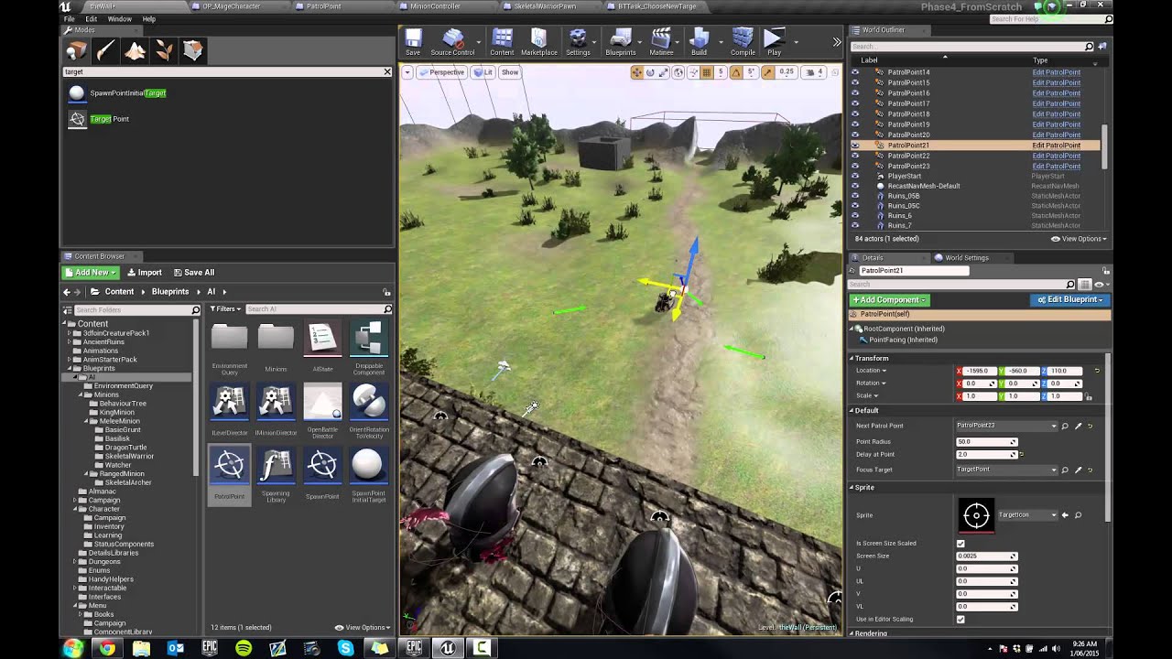The width and height of the screenshot is (1172, 659).
Task: Open the Lit view mode dropdown
Action: (483, 72)
